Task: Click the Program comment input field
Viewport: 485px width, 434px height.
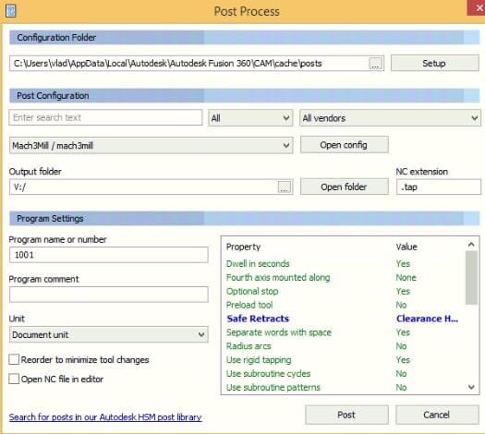Action: click(x=109, y=295)
